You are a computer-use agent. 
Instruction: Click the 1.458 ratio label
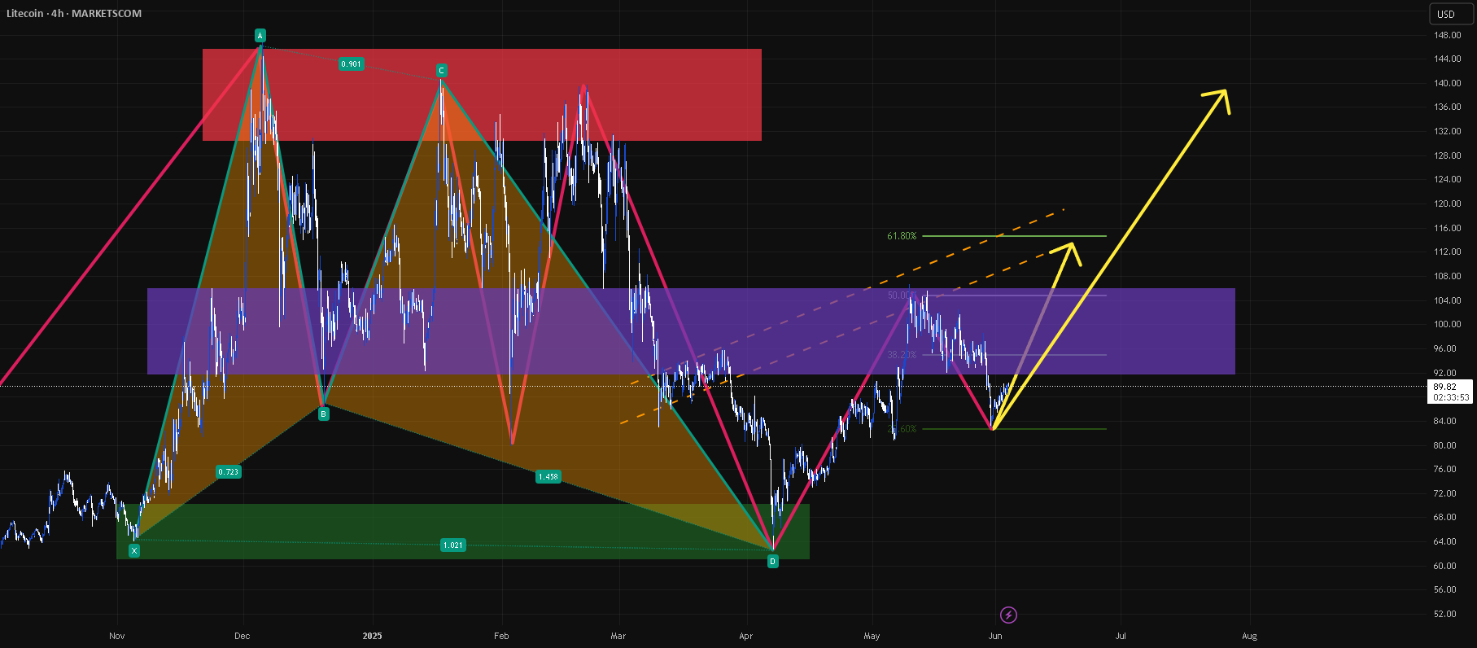tap(548, 477)
